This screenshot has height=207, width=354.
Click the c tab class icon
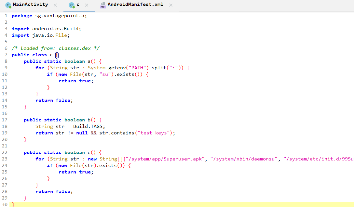[72, 5]
